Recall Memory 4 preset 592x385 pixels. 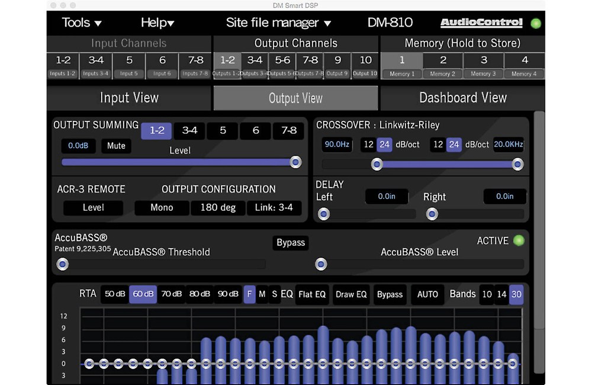[525, 66]
